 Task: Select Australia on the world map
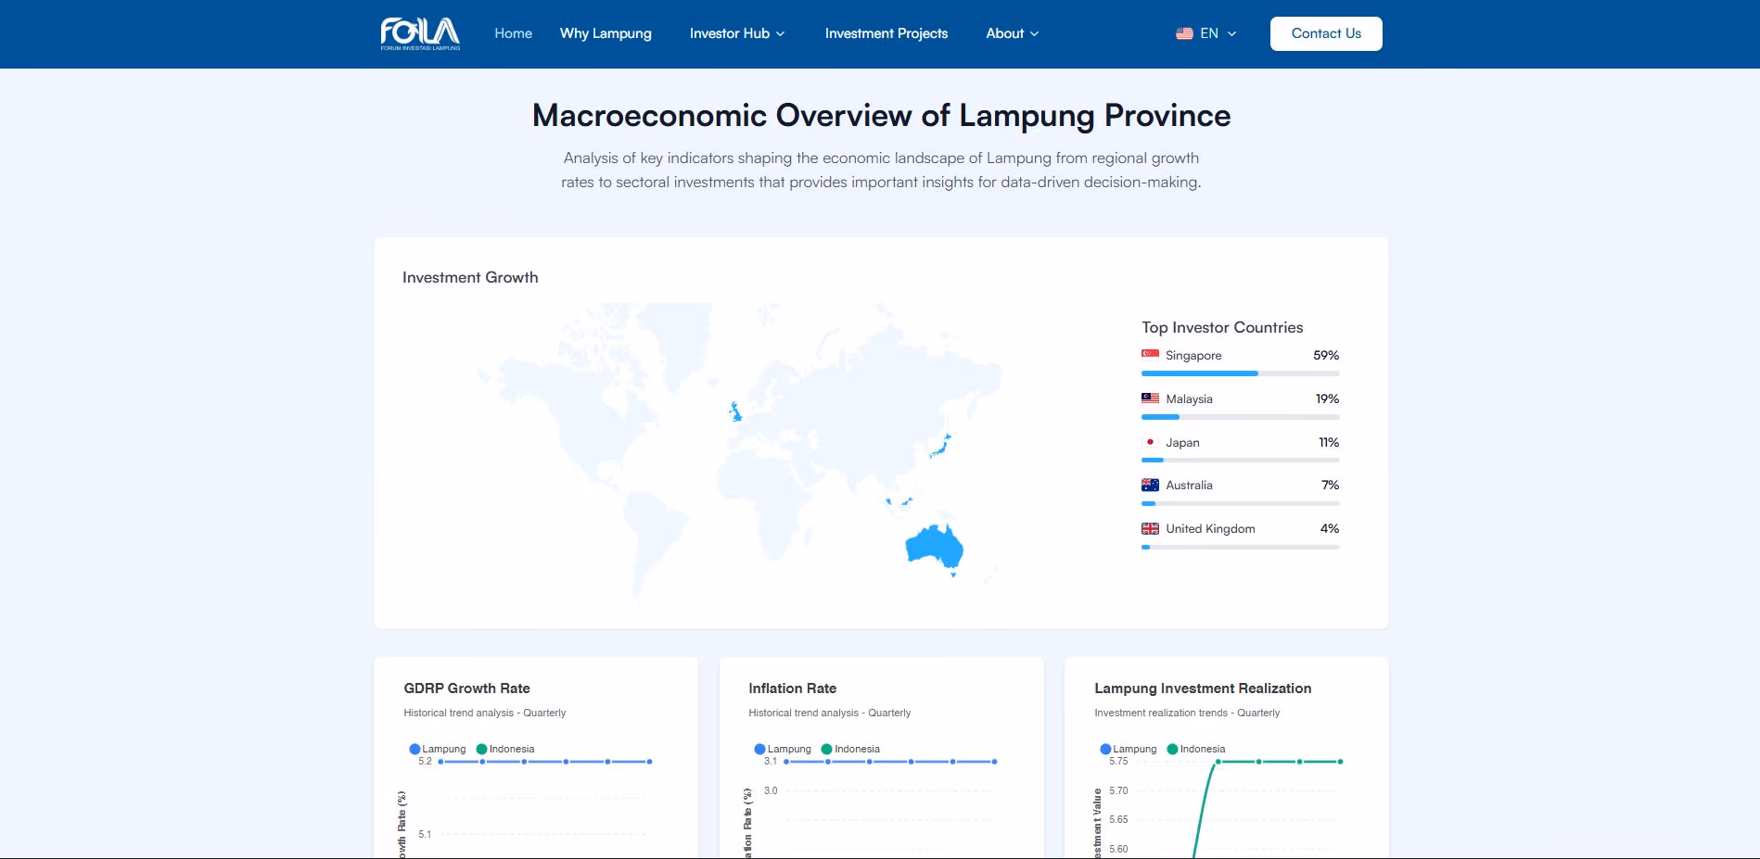click(933, 547)
